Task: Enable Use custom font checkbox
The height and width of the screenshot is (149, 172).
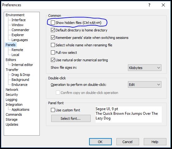Action: click(53, 110)
